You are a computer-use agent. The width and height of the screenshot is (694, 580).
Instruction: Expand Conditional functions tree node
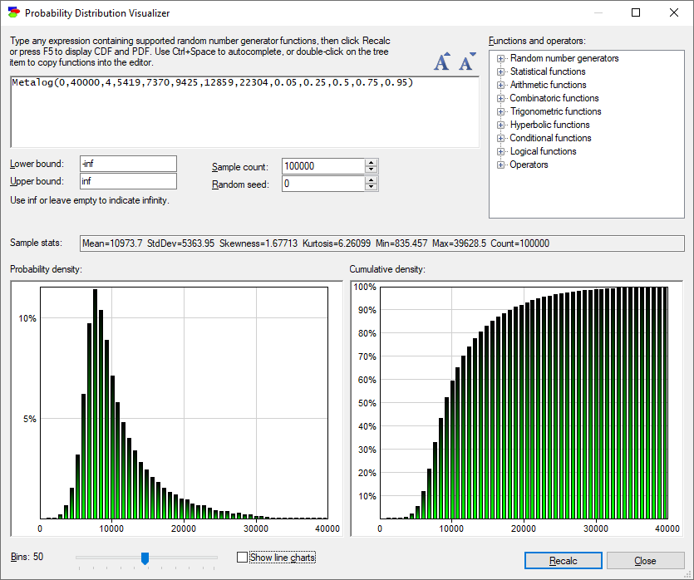[500, 138]
